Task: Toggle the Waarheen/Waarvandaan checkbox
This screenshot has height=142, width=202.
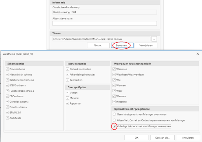Action: pyautogui.click(x=114, y=75)
